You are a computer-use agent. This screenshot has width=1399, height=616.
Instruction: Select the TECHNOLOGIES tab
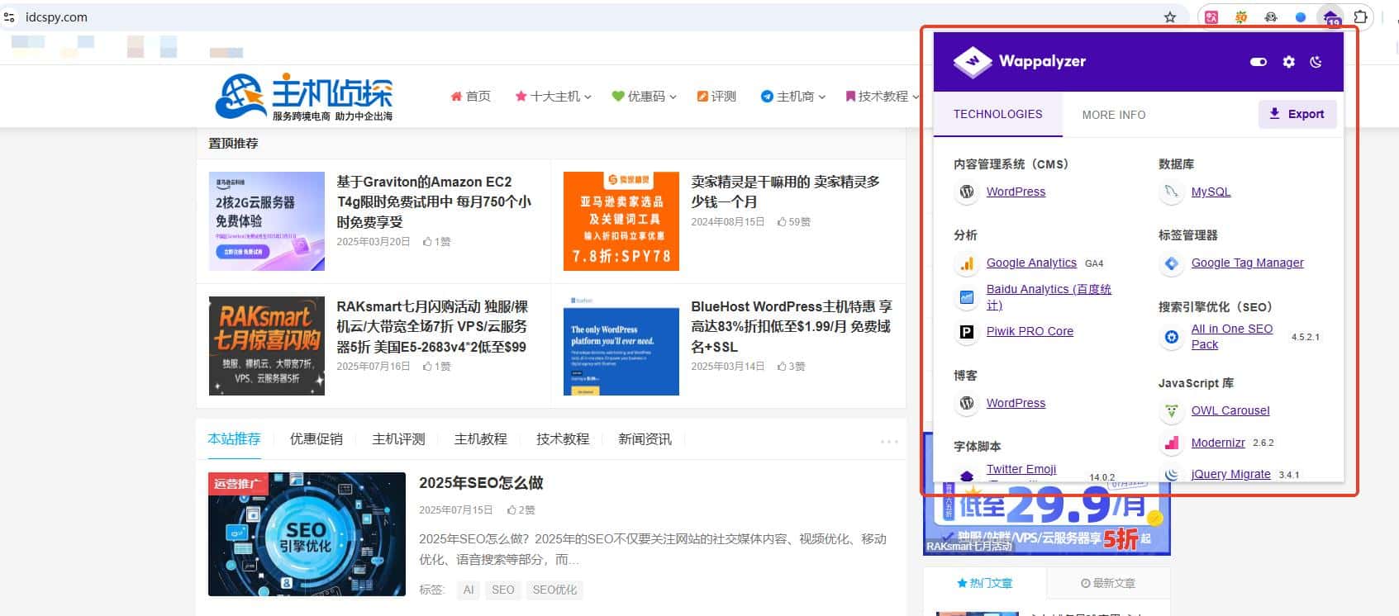pos(997,114)
